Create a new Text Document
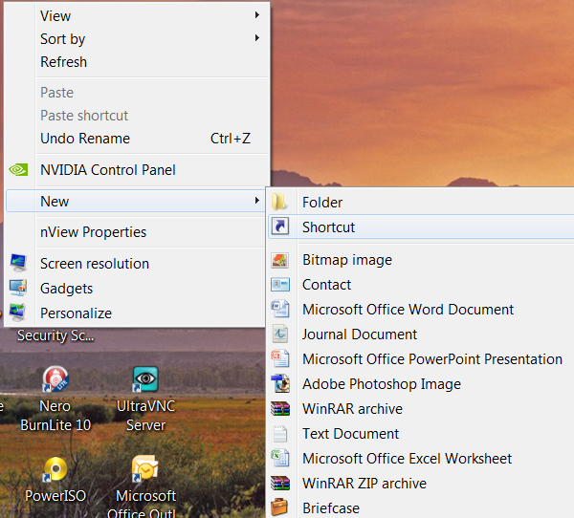Image resolution: width=574 pixels, height=518 pixels. click(x=421, y=434)
